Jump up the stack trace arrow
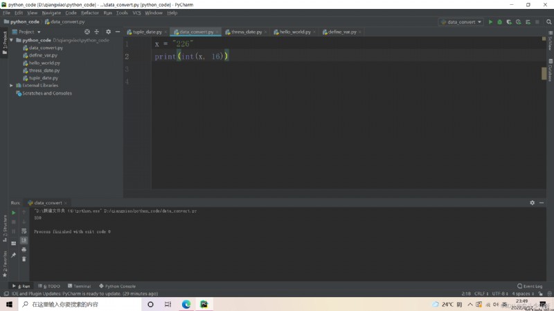 24,212
